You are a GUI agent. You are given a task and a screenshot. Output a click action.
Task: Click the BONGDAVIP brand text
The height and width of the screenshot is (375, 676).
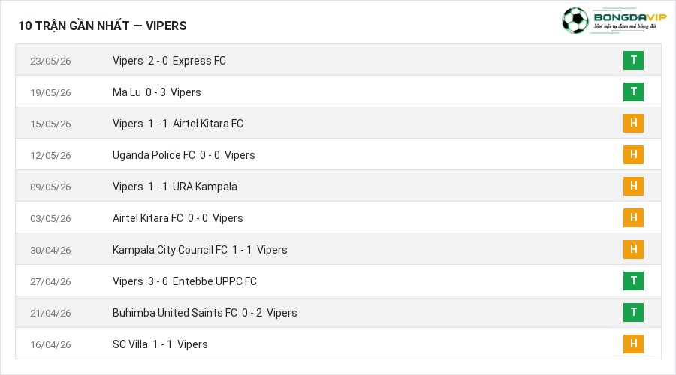630,17
